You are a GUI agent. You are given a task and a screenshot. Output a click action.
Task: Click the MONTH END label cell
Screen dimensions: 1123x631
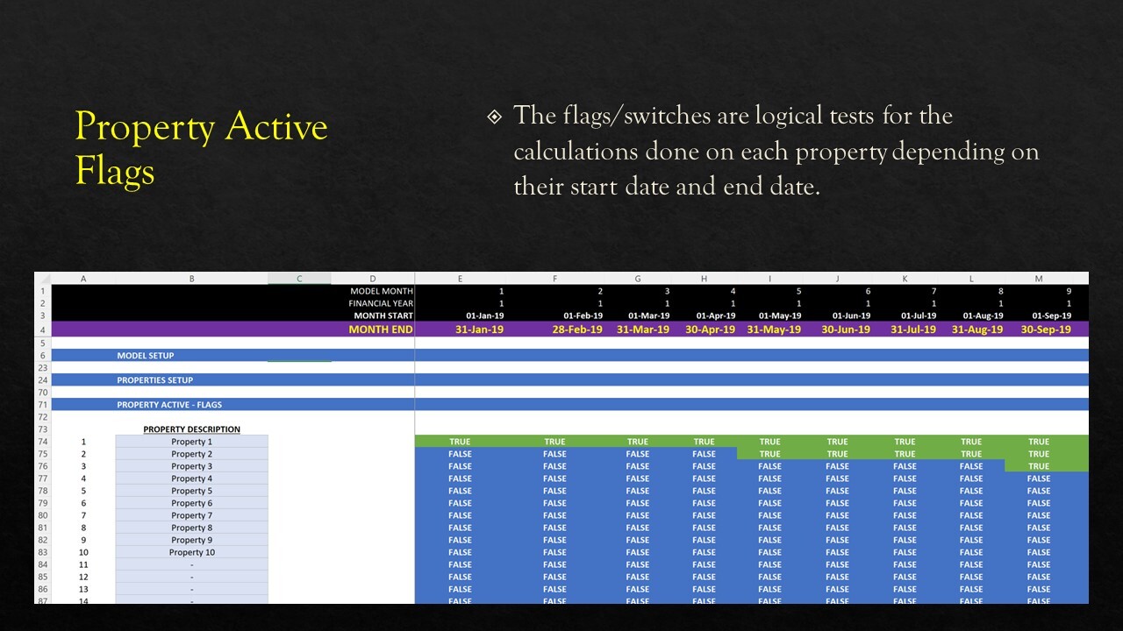pos(380,330)
